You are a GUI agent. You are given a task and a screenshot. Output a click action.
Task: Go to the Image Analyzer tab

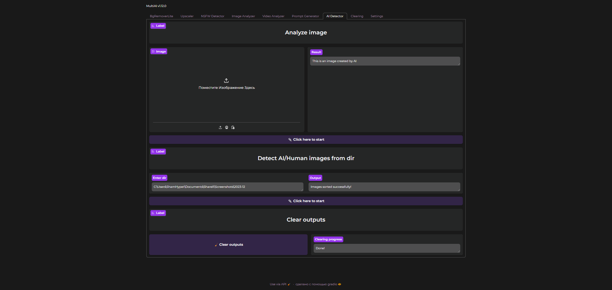(x=243, y=16)
